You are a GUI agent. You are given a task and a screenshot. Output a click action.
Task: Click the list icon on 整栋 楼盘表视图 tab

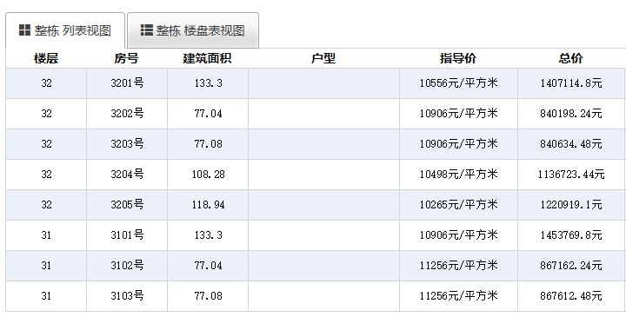[147, 30]
